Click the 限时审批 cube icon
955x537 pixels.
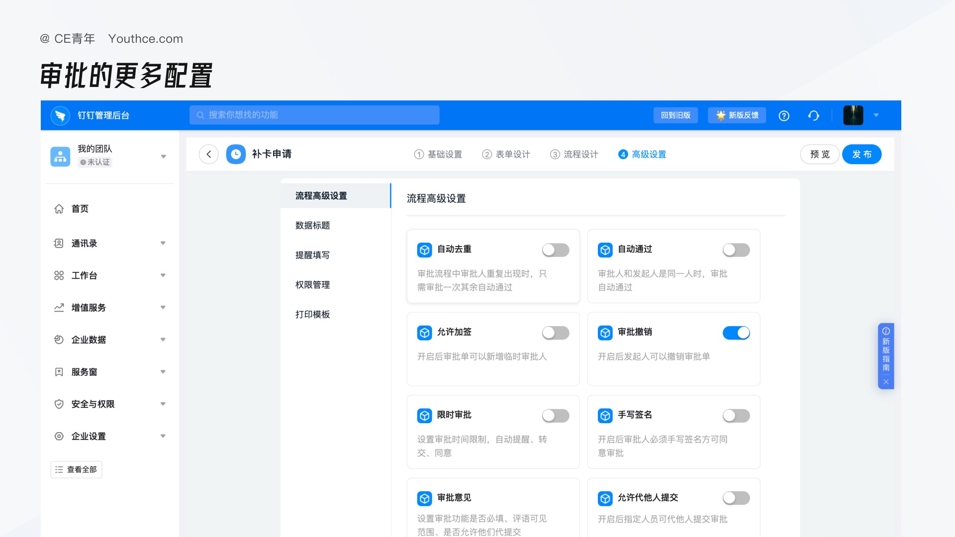pyautogui.click(x=424, y=416)
